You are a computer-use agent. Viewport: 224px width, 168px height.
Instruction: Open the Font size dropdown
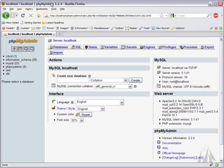[x=77, y=120]
